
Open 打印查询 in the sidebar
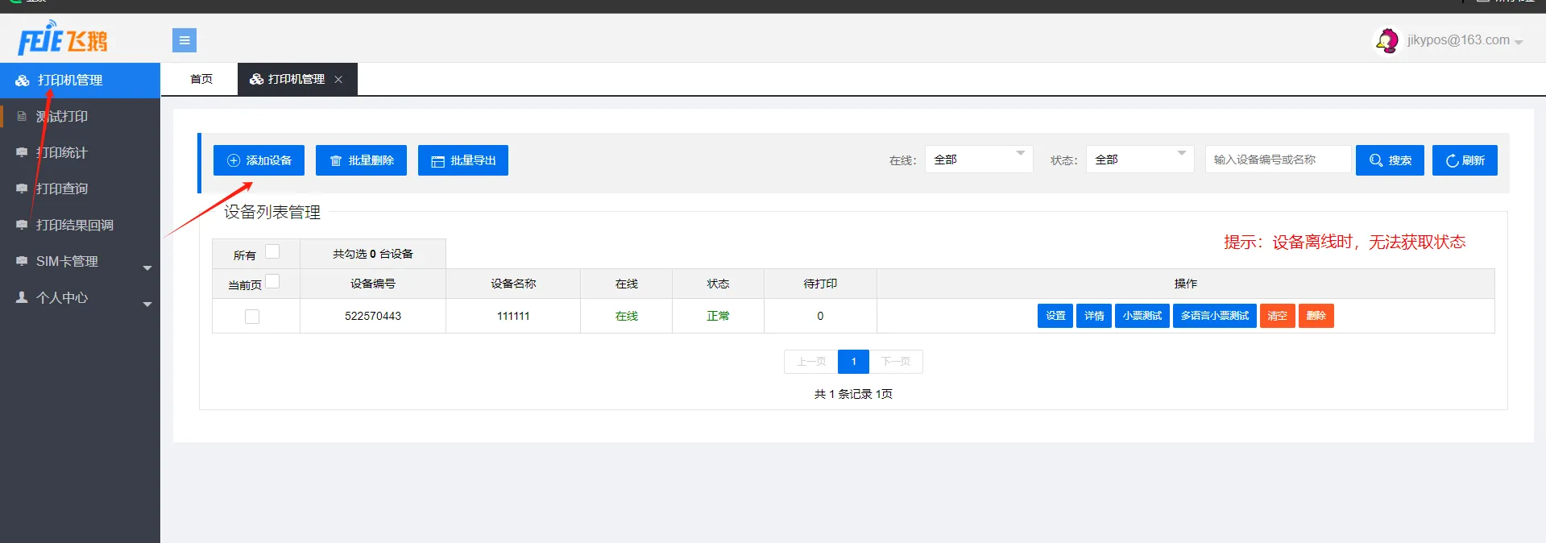(62, 189)
